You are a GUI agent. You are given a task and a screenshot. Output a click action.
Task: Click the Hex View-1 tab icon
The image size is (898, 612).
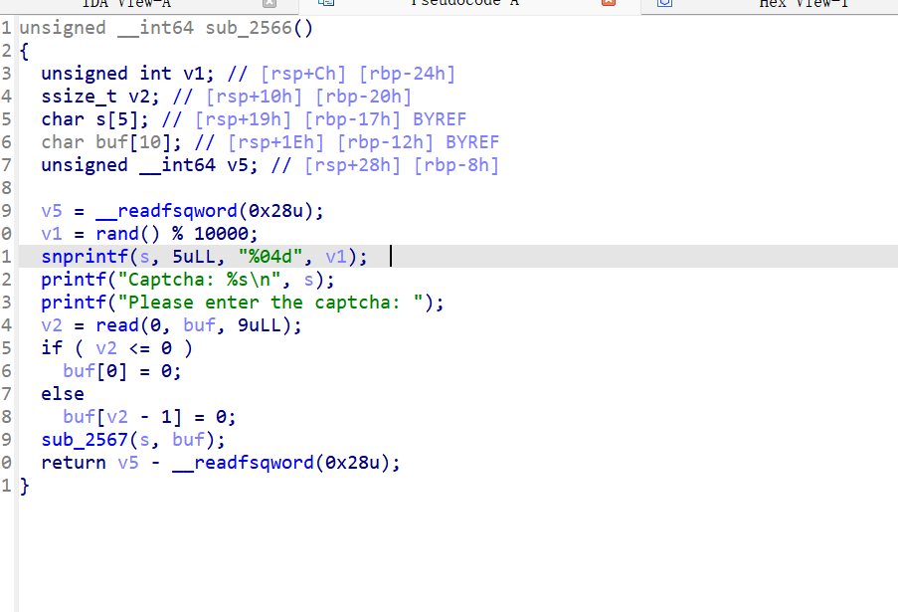pyautogui.click(x=665, y=4)
